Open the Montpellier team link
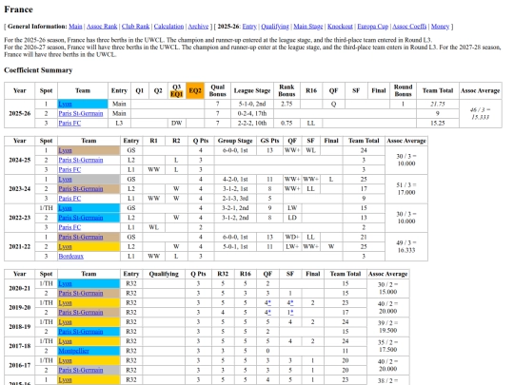 [x=73, y=351]
